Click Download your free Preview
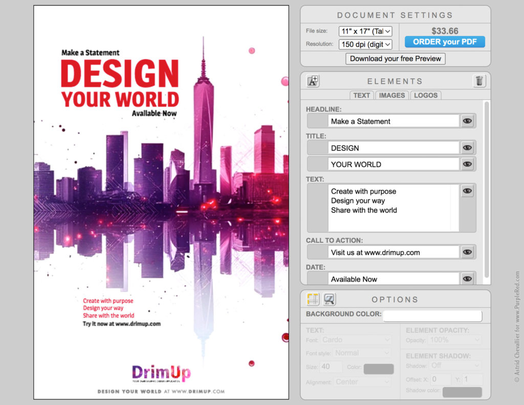 tap(396, 58)
